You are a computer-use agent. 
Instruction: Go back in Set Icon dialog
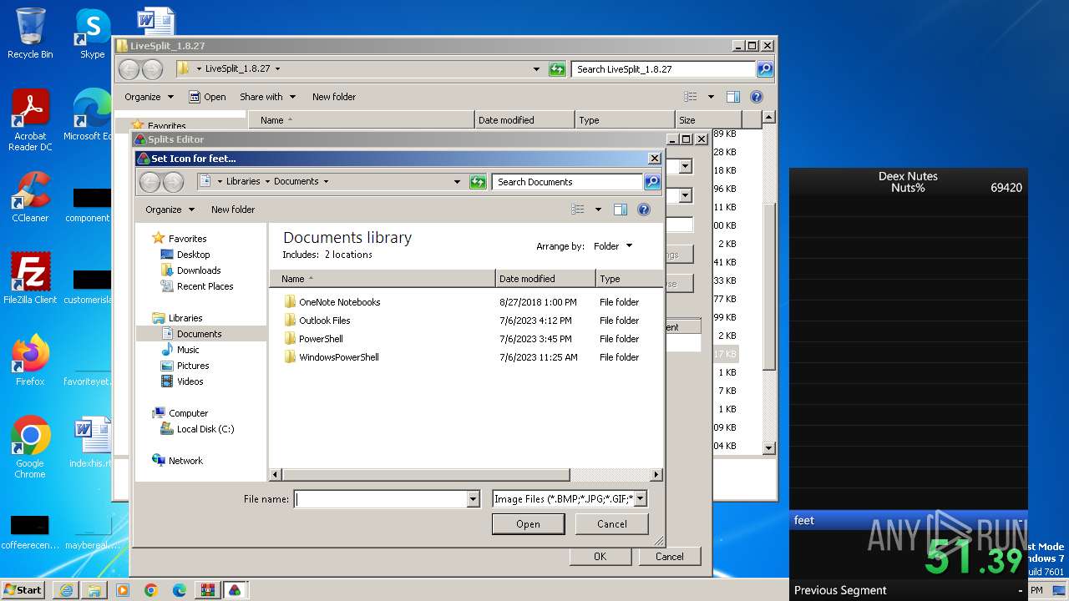point(150,182)
